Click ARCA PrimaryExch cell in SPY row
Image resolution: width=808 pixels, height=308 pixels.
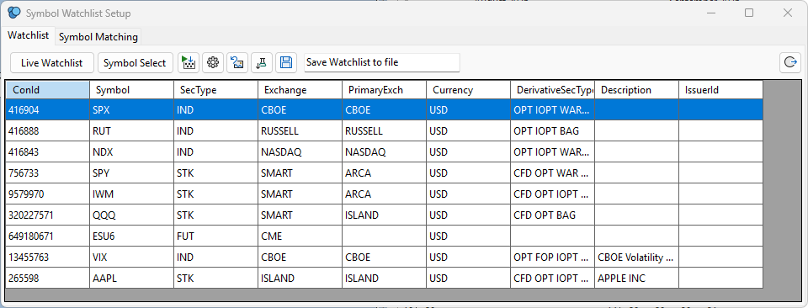(x=385, y=173)
